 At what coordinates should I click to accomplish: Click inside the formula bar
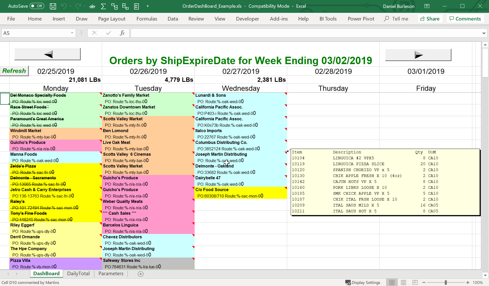click(x=306, y=33)
